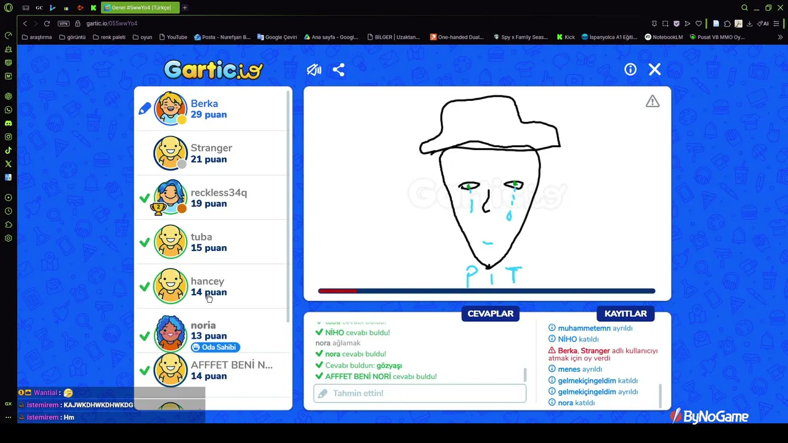
Task: Open GX Control speedometer icon in sidebar
Action: (x=9, y=35)
